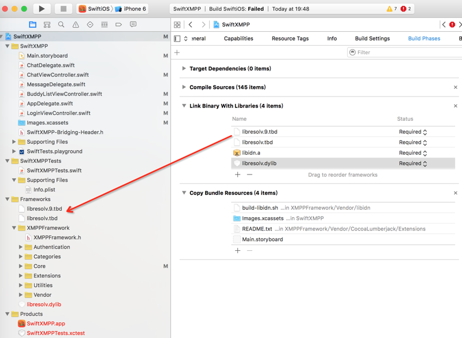Change libresolv.9.tbd Required status

coord(413,132)
